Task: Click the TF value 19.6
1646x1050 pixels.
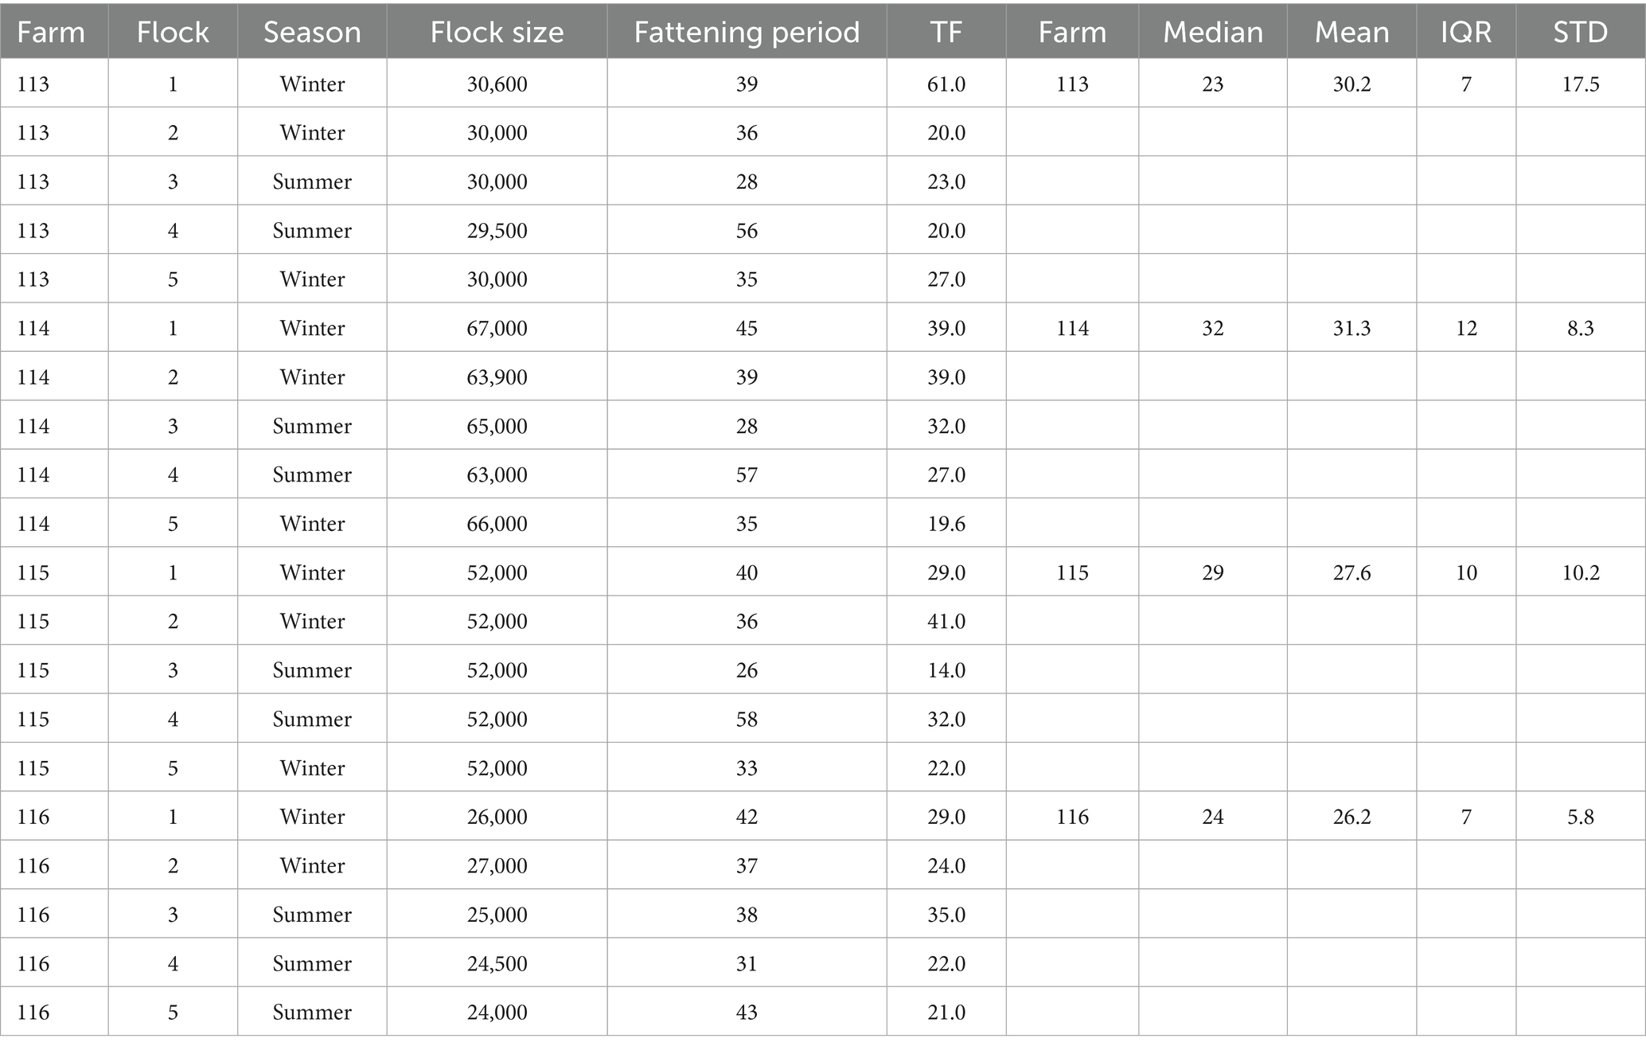Action: tap(946, 524)
